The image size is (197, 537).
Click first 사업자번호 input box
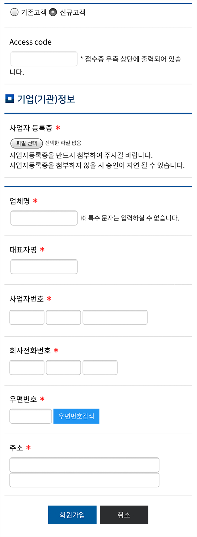pos(27,317)
